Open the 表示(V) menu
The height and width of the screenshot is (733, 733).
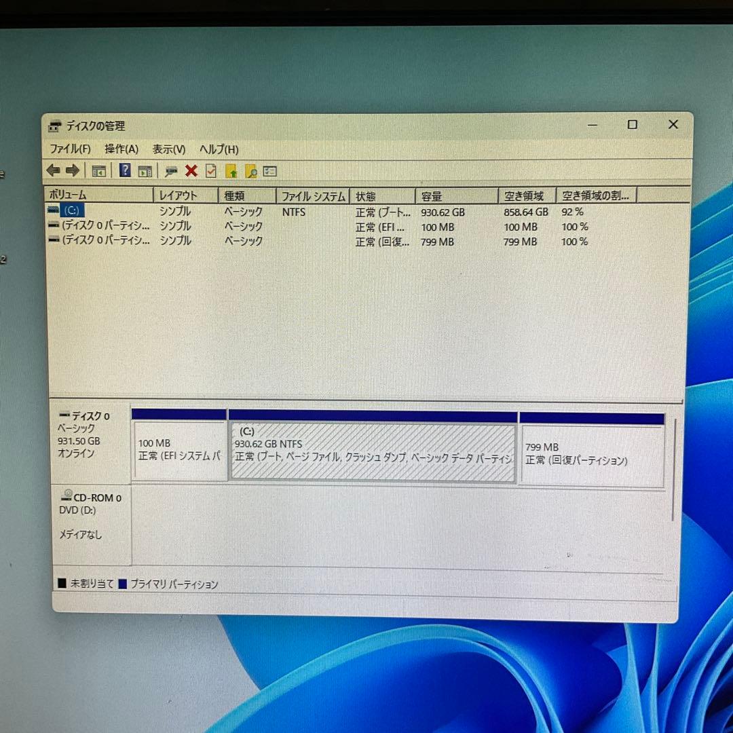(170, 149)
